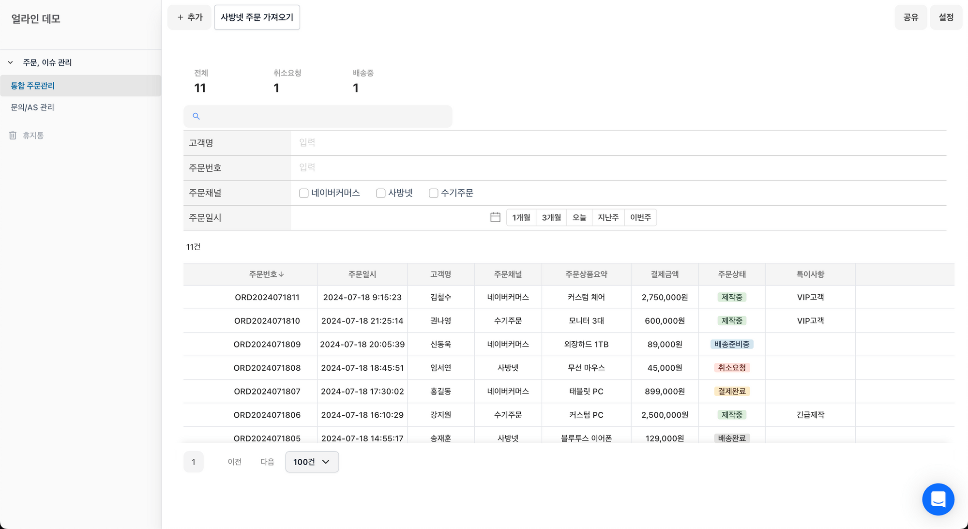
Task: Filter by the 배송중 tab
Action: [x=363, y=81]
